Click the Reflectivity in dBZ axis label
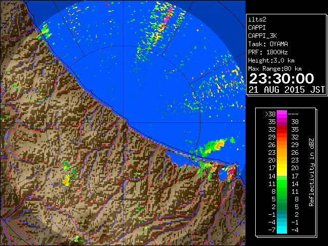 point(311,172)
